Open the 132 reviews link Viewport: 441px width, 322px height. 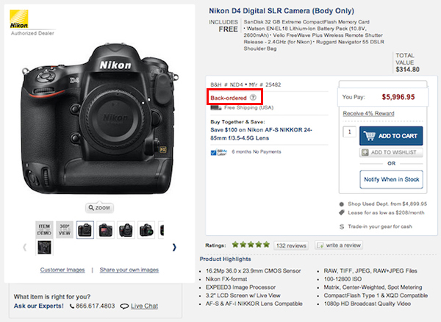(x=291, y=246)
